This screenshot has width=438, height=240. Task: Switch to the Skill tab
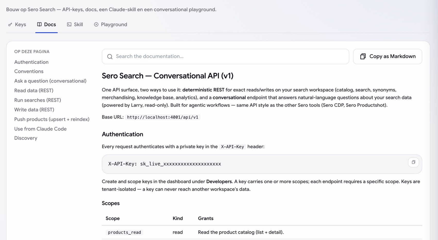[75, 24]
